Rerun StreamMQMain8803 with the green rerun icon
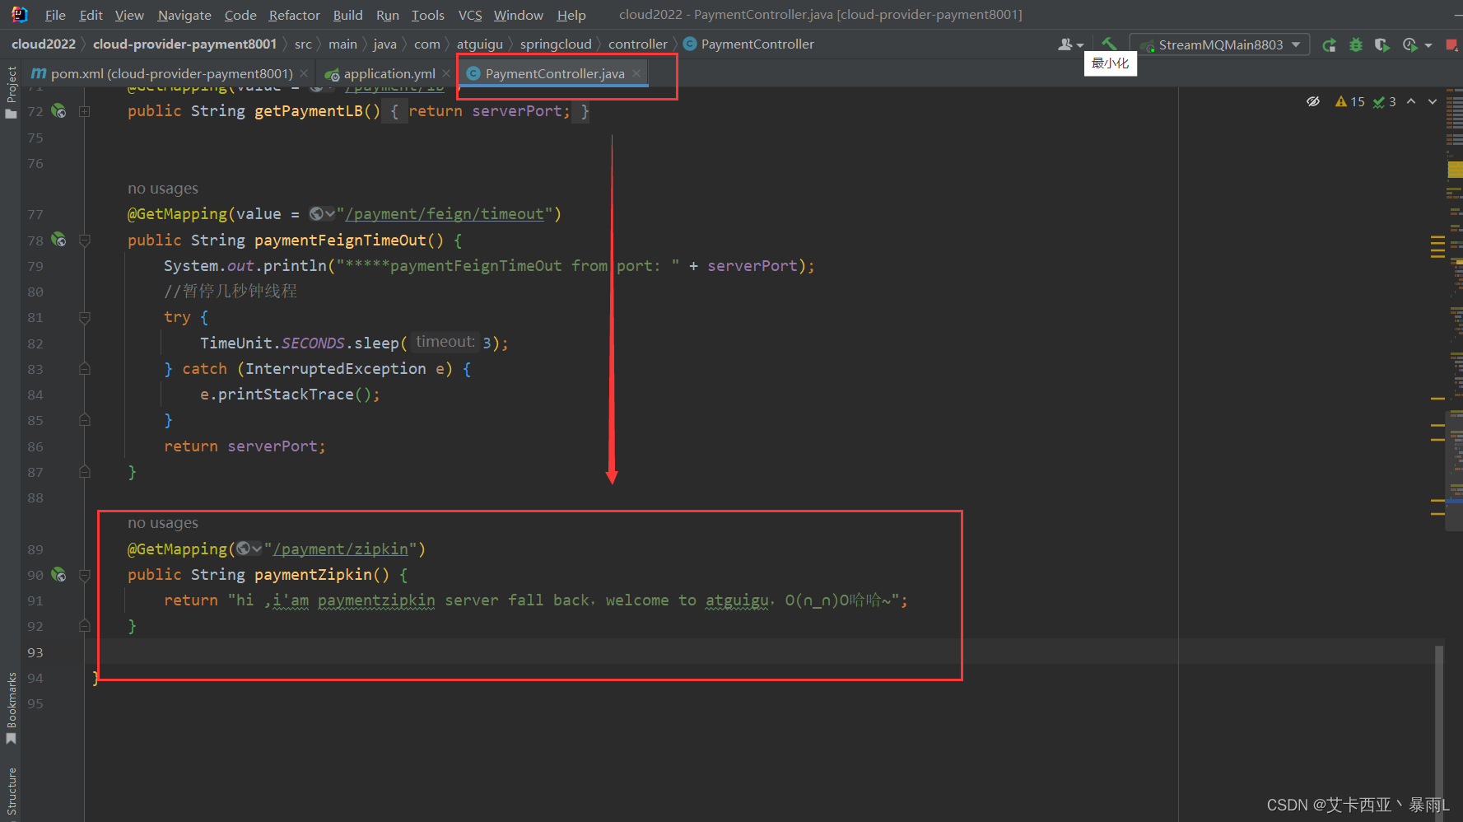Screen dimensions: 1463x822 1329,44
